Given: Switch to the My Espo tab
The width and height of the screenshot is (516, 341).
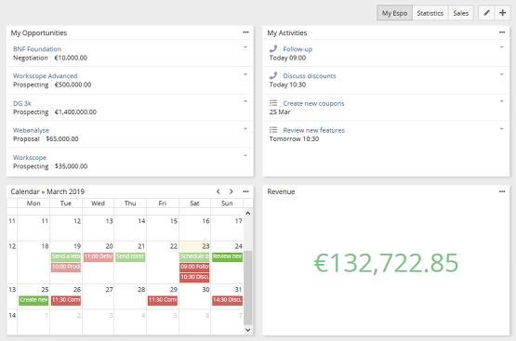Looking at the screenshot, I should tap(394, 13).
